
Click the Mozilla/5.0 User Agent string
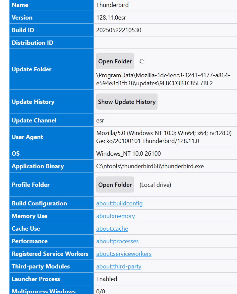pos(164,137)
